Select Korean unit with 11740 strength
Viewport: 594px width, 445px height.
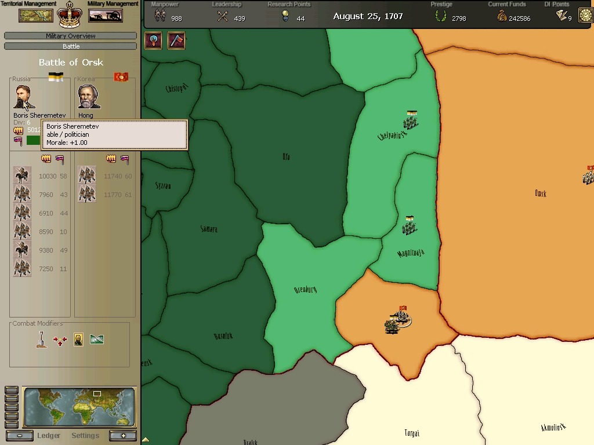pyautogui.click(x=87, y=176)
